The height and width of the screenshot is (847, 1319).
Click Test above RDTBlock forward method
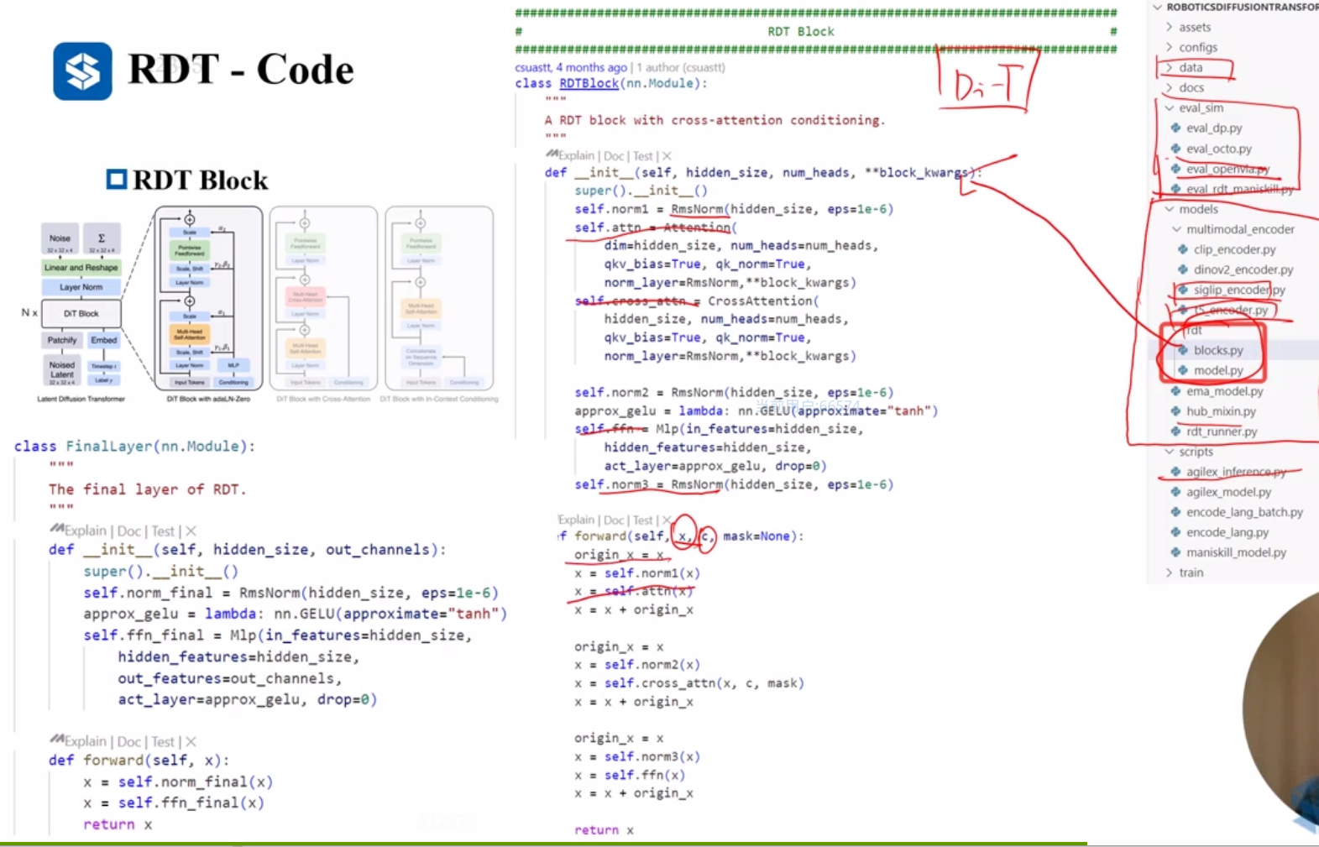pyautogui.click(x=642, y=520)
